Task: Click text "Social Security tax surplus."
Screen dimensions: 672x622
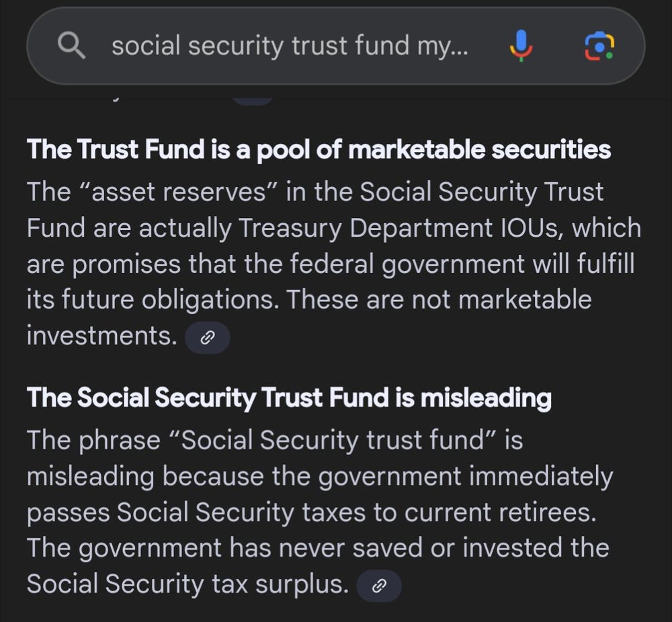Action: 187,584
